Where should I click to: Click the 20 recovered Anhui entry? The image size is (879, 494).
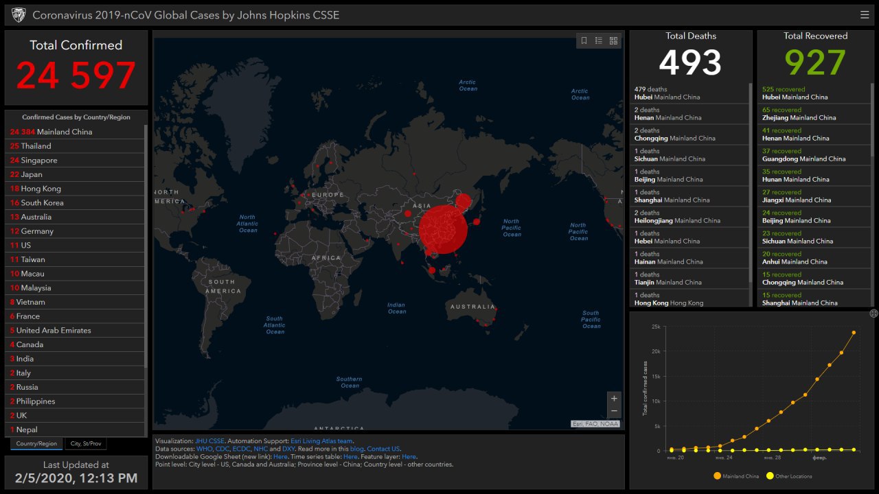(814, 258)
